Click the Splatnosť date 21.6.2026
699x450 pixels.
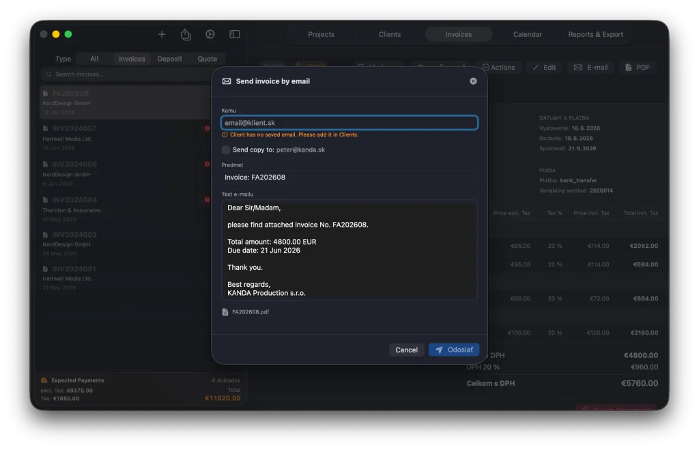click(582, 148)
